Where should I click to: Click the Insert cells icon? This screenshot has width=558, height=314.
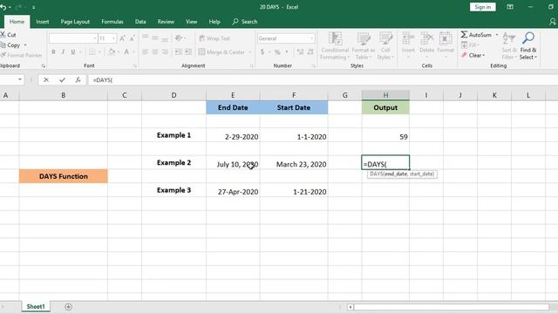tap(408, 38)
